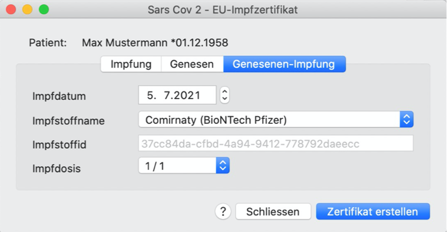Switch to the Impfung tab
Viewport: 447px width, 232px height.
[131, 64]
